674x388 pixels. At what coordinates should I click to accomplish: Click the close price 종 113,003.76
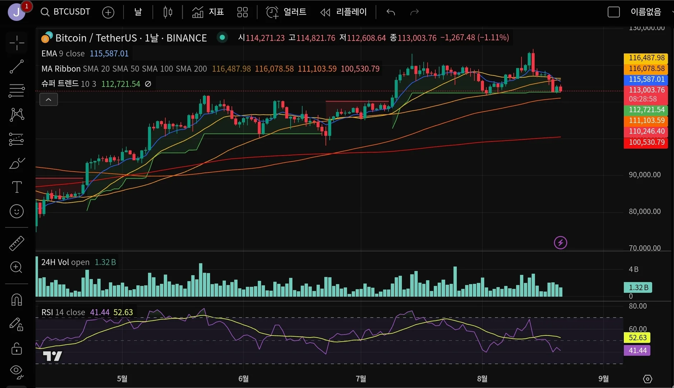(x=413, y=38)
